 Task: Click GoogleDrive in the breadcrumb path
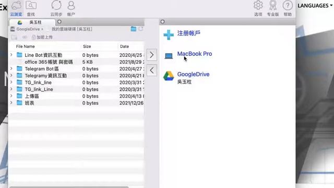pos(28,29)
